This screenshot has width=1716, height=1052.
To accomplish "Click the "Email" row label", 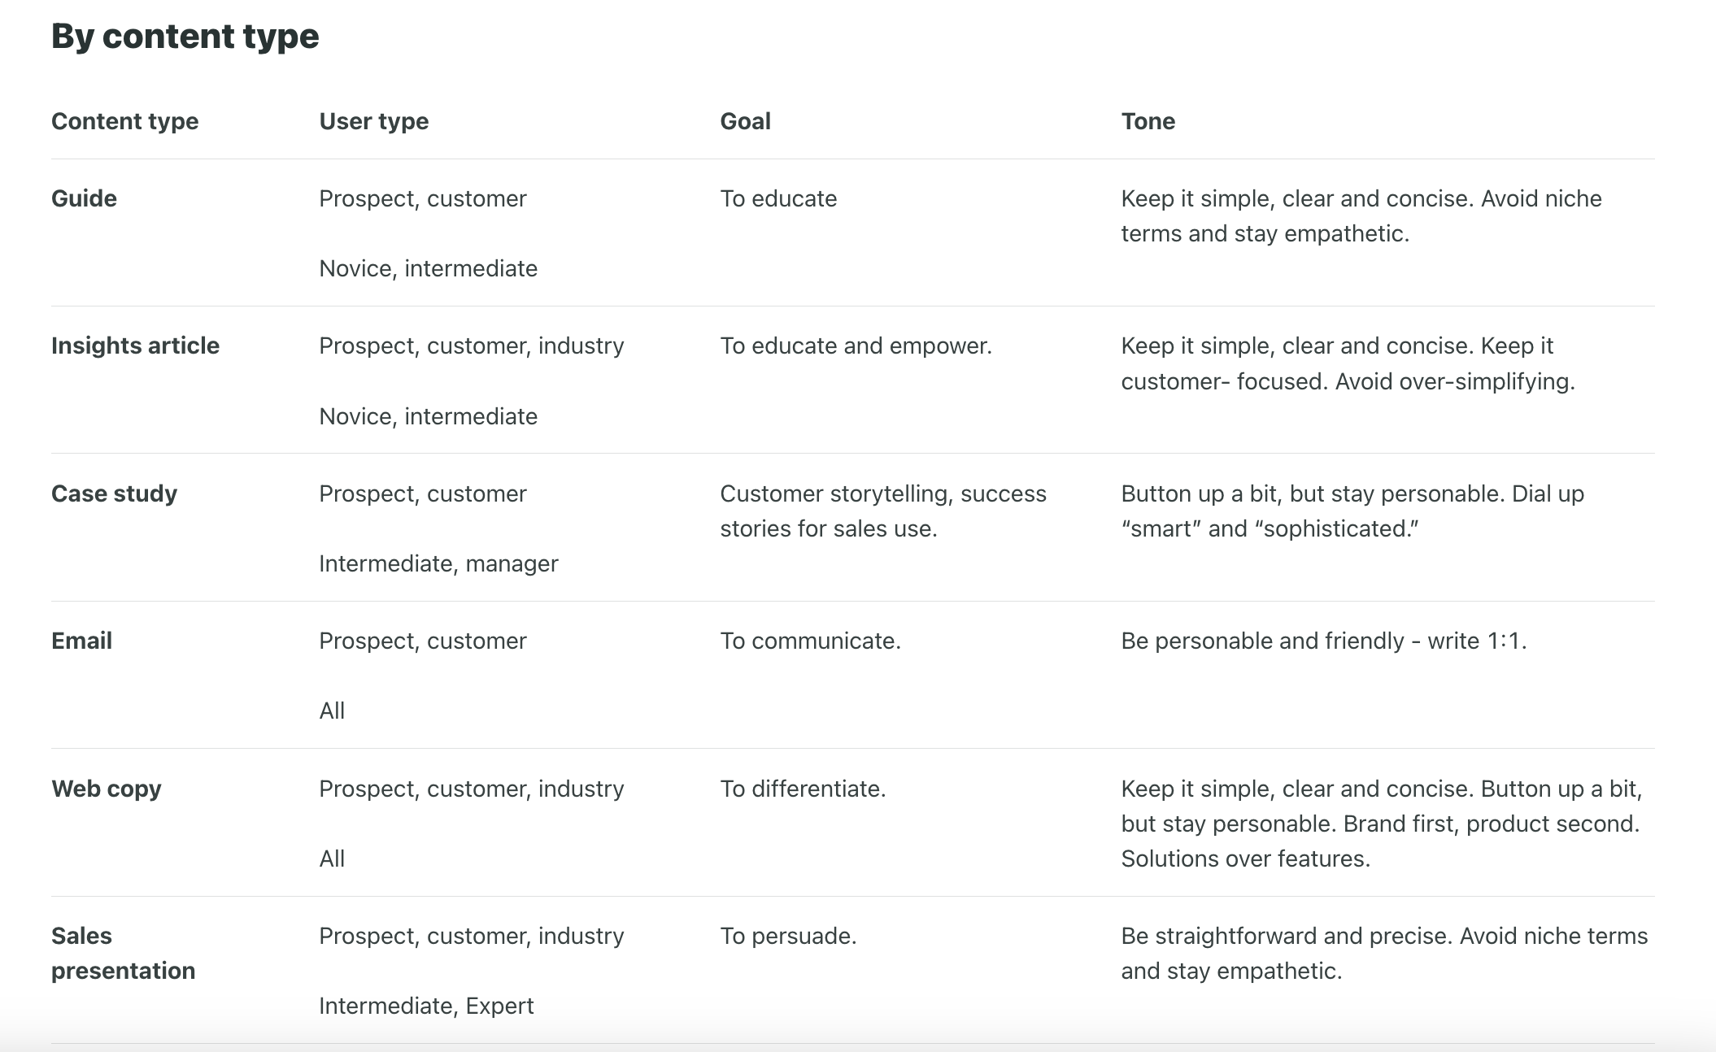I will click(x=81, y=641).
